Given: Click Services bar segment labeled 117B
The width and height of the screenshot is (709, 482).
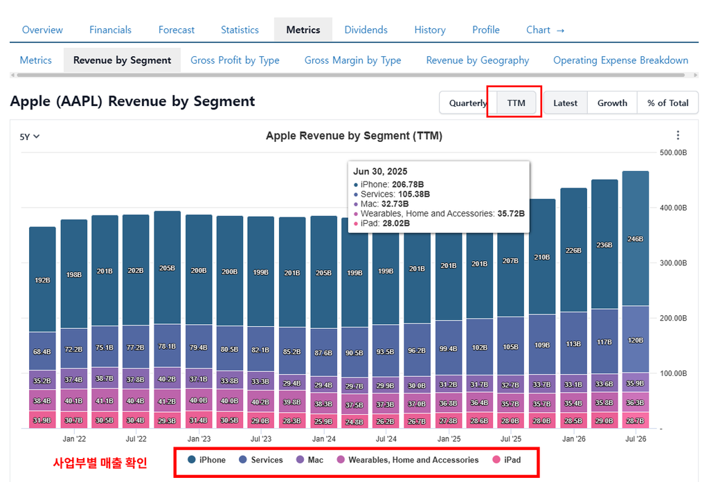Looking at the screenshot, I should point(604,342).
